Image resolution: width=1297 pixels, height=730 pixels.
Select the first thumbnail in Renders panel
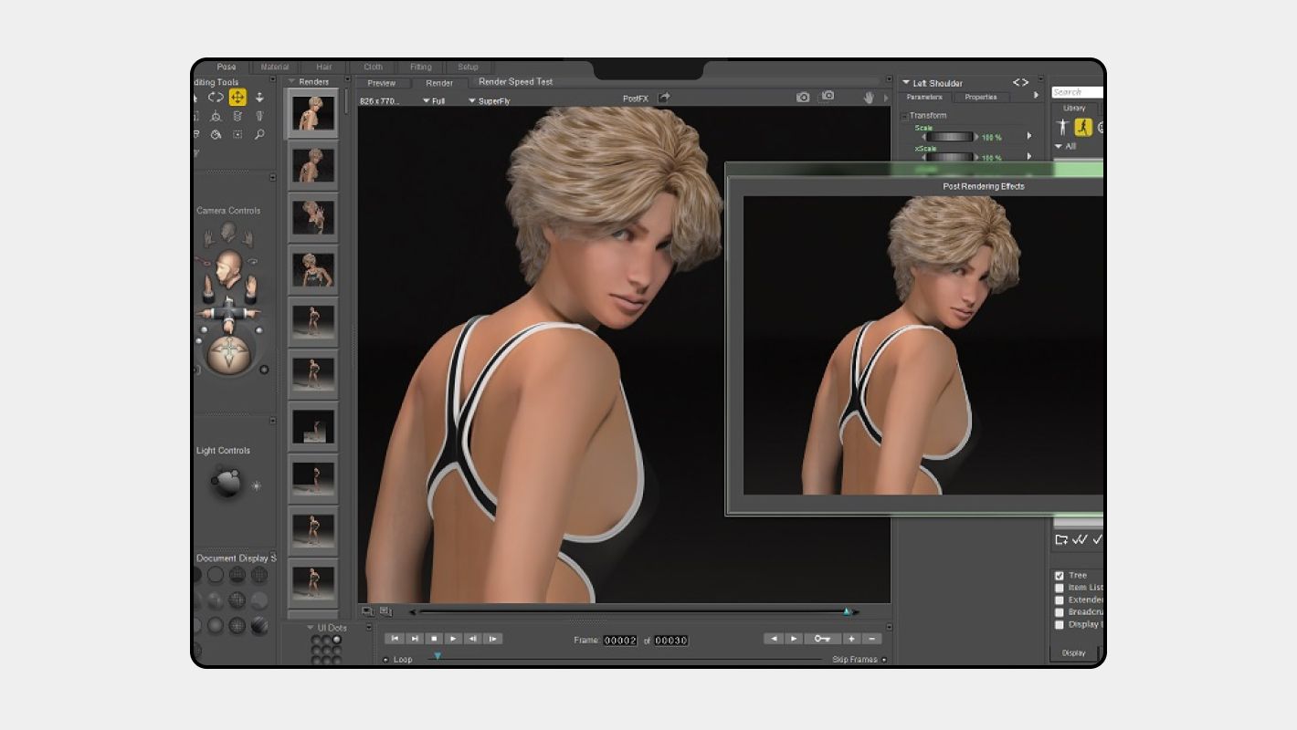point(312,114)
